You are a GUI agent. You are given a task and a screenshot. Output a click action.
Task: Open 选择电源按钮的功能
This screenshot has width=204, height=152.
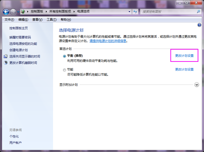pyautogui.click(x=23, y=44)
